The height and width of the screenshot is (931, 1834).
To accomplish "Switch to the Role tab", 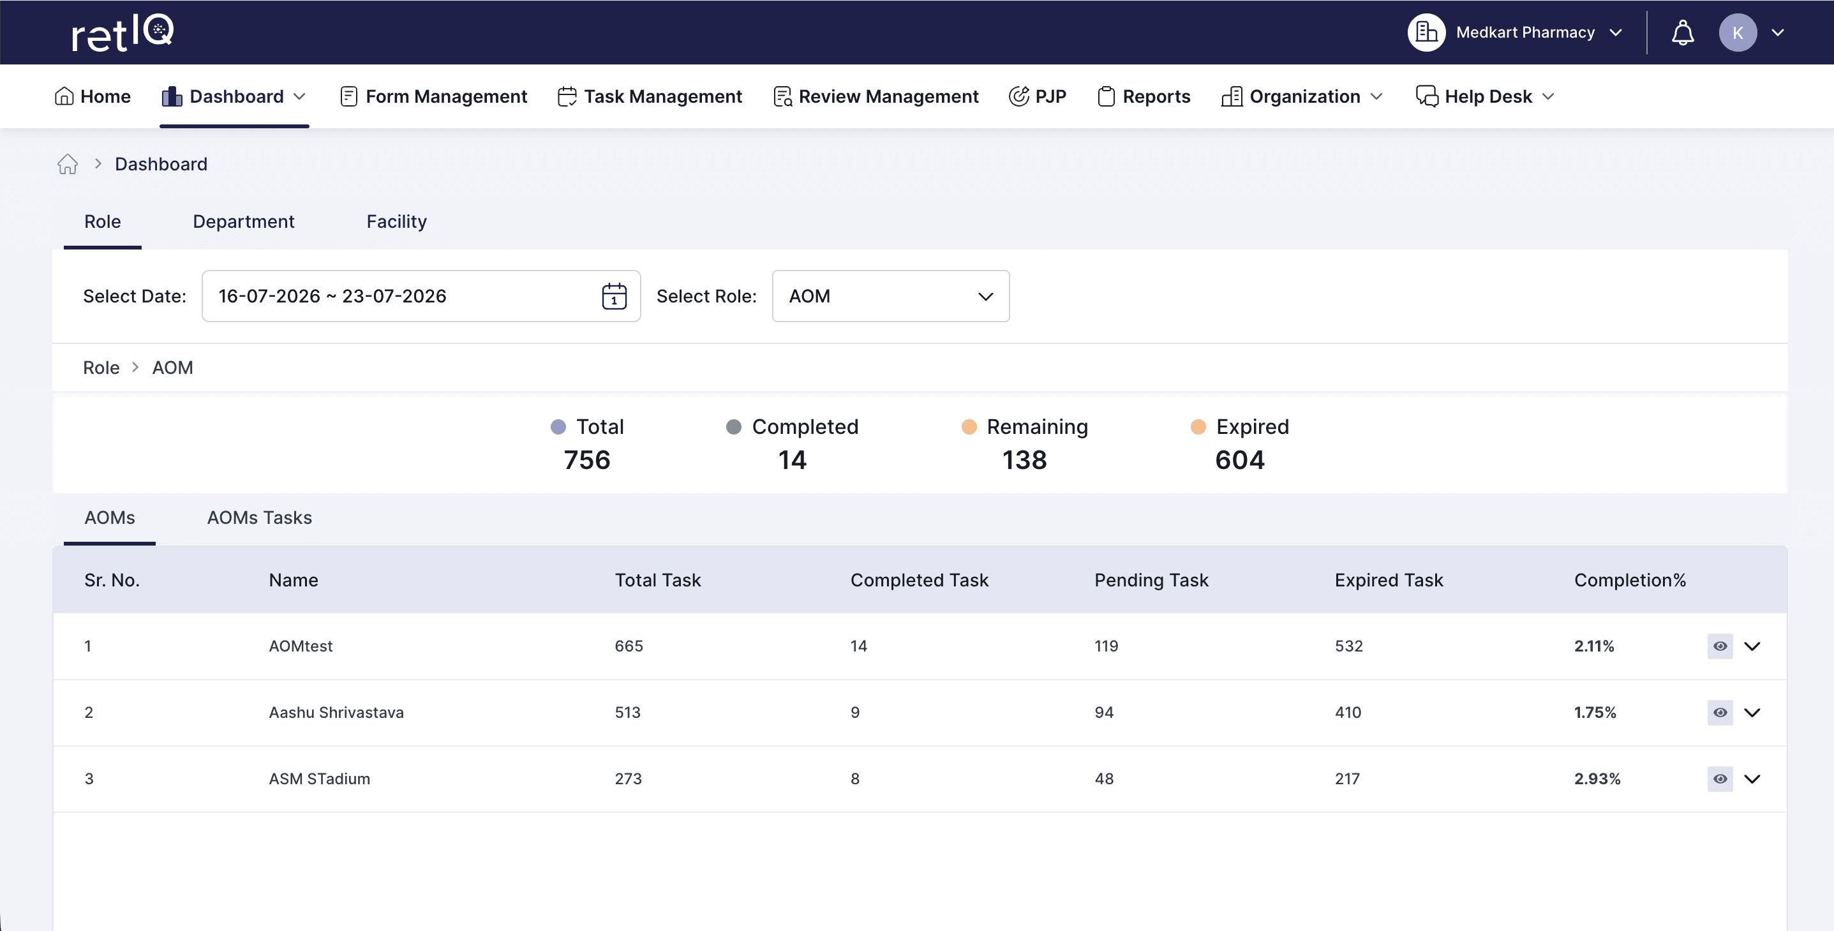I will coord(103,221).
